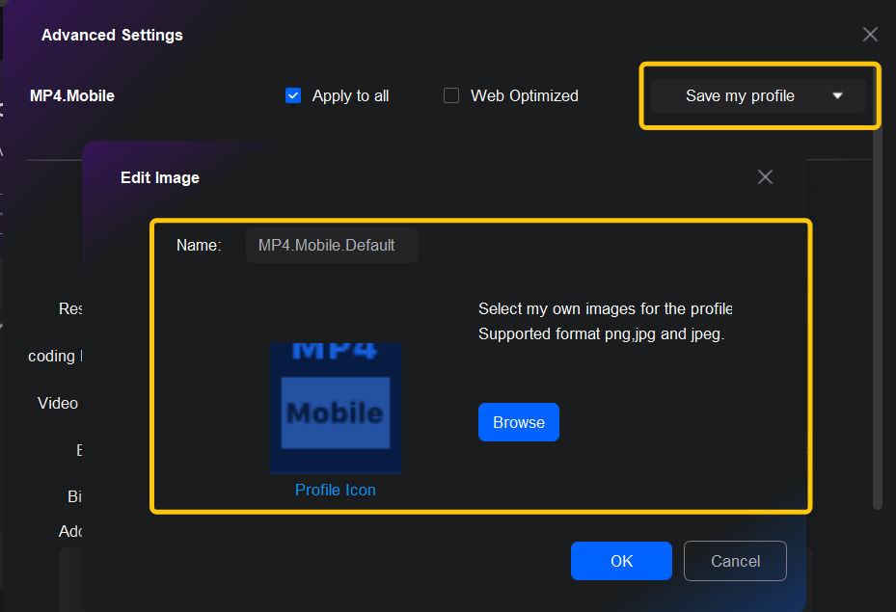The height and width of the screenshot is (612, 896).
Task: Cancel the Edit Image dialog
Action: (x=735, y=561)
